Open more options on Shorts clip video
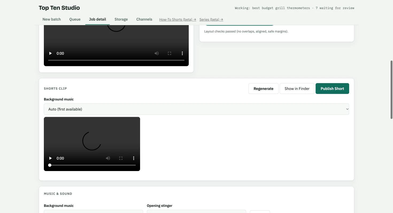393x213 pixels. click(134, 158)
